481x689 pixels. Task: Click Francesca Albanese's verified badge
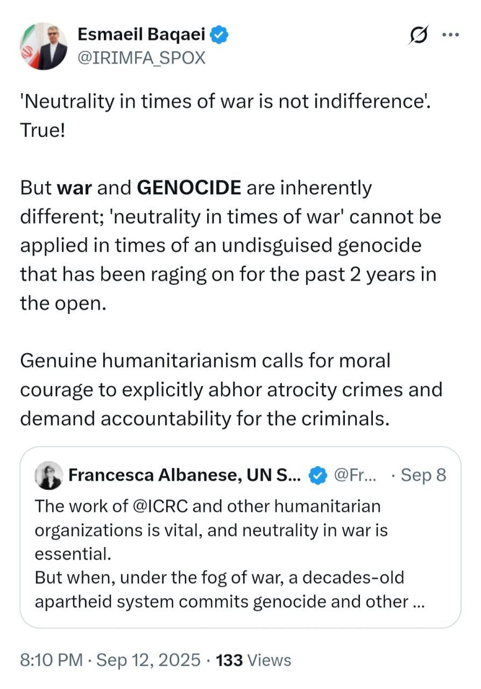coord(319,475)
